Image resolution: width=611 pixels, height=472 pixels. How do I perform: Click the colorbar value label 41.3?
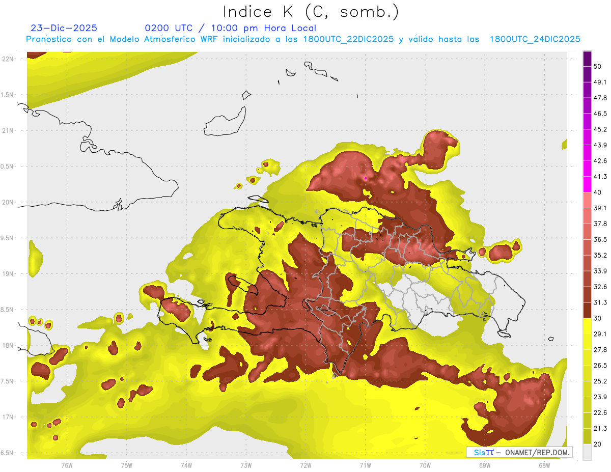pos(600,177)
